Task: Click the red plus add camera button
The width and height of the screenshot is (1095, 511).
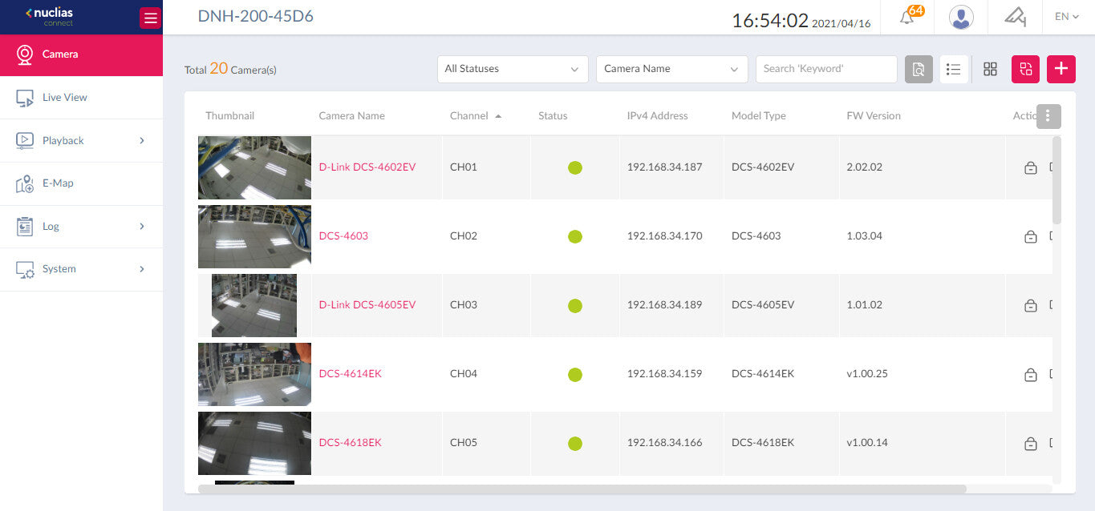Action: 1061,69
